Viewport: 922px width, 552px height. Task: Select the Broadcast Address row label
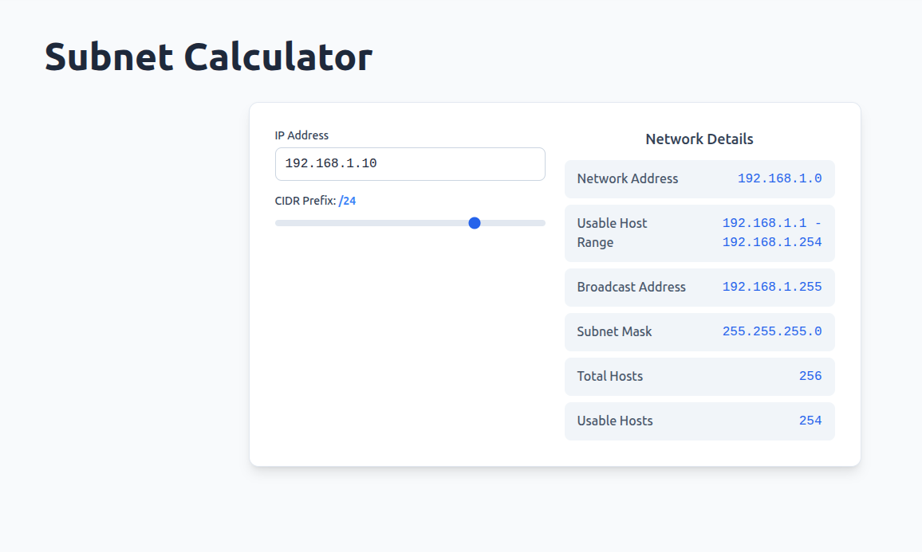632,287
